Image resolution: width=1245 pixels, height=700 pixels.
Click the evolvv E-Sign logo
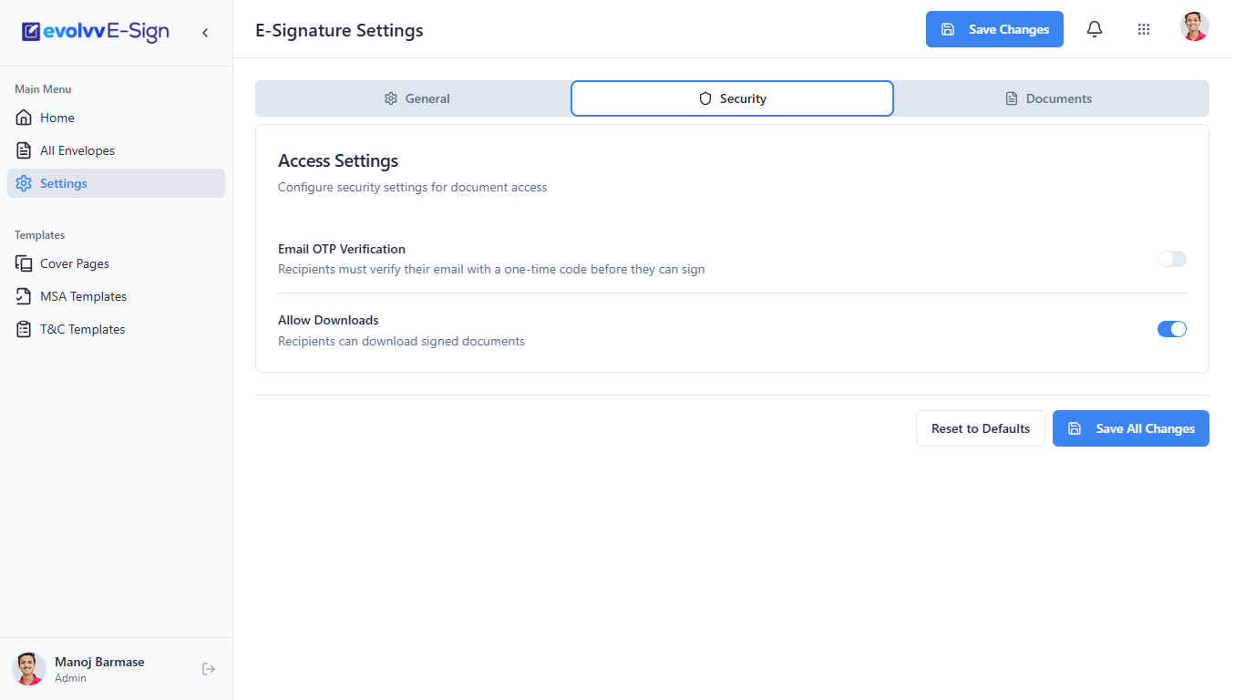[x=96, y=32]
